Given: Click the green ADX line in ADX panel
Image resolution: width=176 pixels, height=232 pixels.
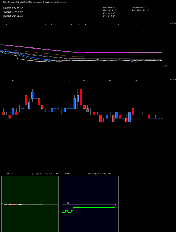Looking at the screenshot, I should click(93, 208).
